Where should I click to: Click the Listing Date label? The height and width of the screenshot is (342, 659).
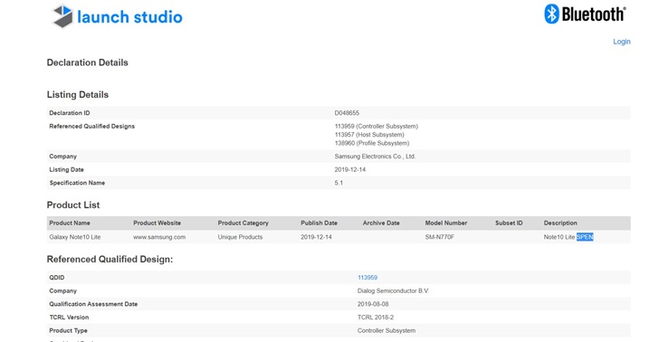coord(66,170)
